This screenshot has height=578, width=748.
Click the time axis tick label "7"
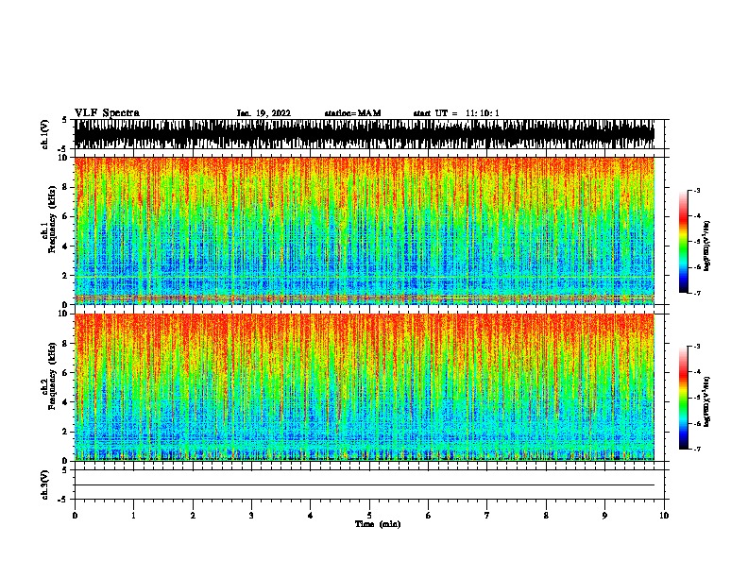(x=487, y=516)
